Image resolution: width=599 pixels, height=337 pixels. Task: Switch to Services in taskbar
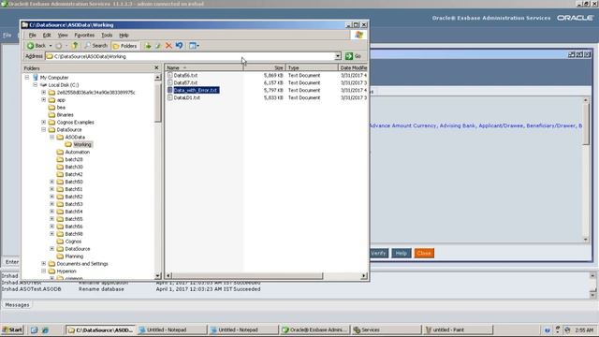(386, 330)
